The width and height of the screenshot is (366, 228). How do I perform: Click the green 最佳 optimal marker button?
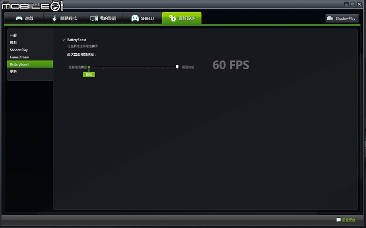89,75
